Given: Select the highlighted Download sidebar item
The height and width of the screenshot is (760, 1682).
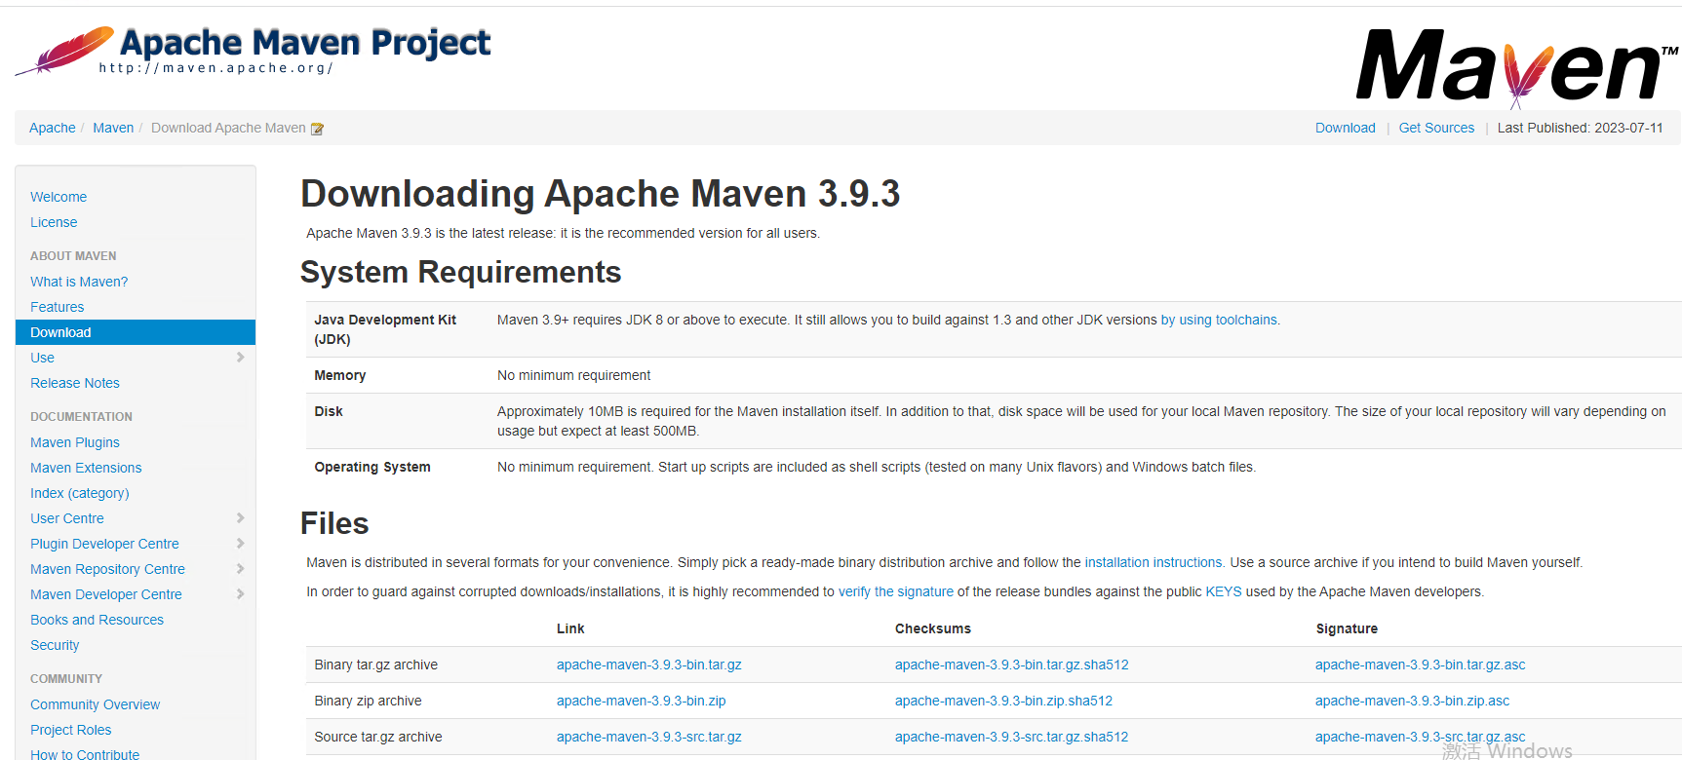Looking at the screenshot, I should 136,332.
